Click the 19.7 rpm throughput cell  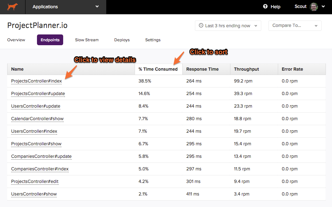[x=242, y=131]
